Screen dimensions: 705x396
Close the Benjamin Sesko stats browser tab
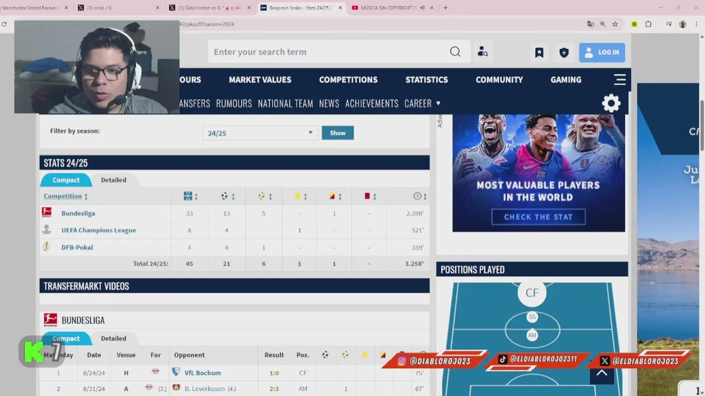340,8
